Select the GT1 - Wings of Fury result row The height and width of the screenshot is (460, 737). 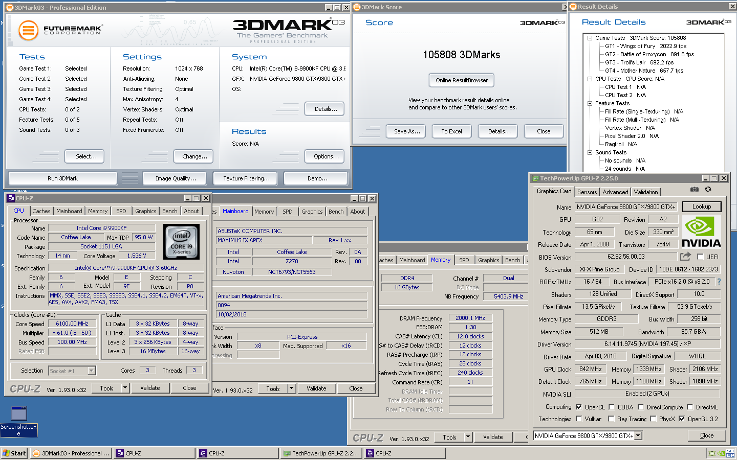coord(645,46)
